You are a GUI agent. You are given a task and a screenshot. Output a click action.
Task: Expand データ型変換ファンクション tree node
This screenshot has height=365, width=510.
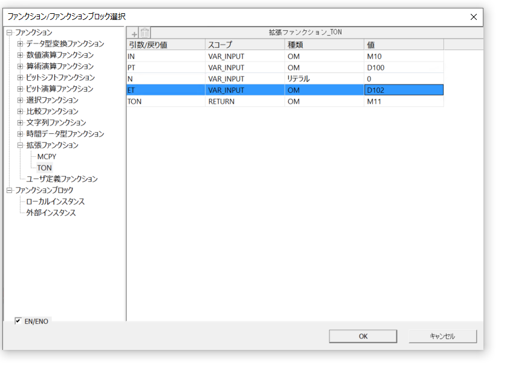20,44
